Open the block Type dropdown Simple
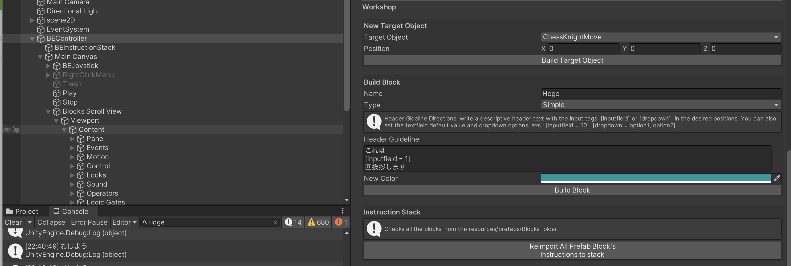The height and width of the screenshot is (266, 791). 660,105
